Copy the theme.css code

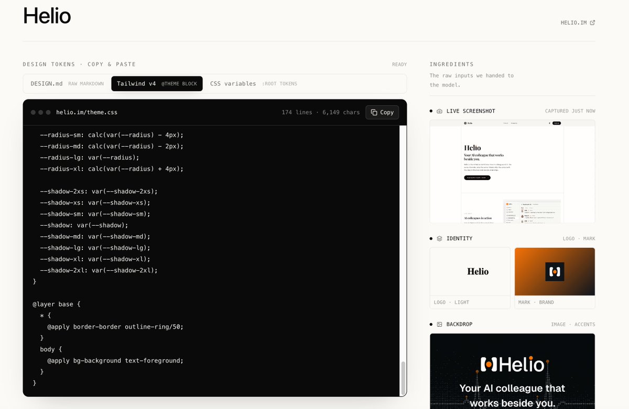coord(382,112)
